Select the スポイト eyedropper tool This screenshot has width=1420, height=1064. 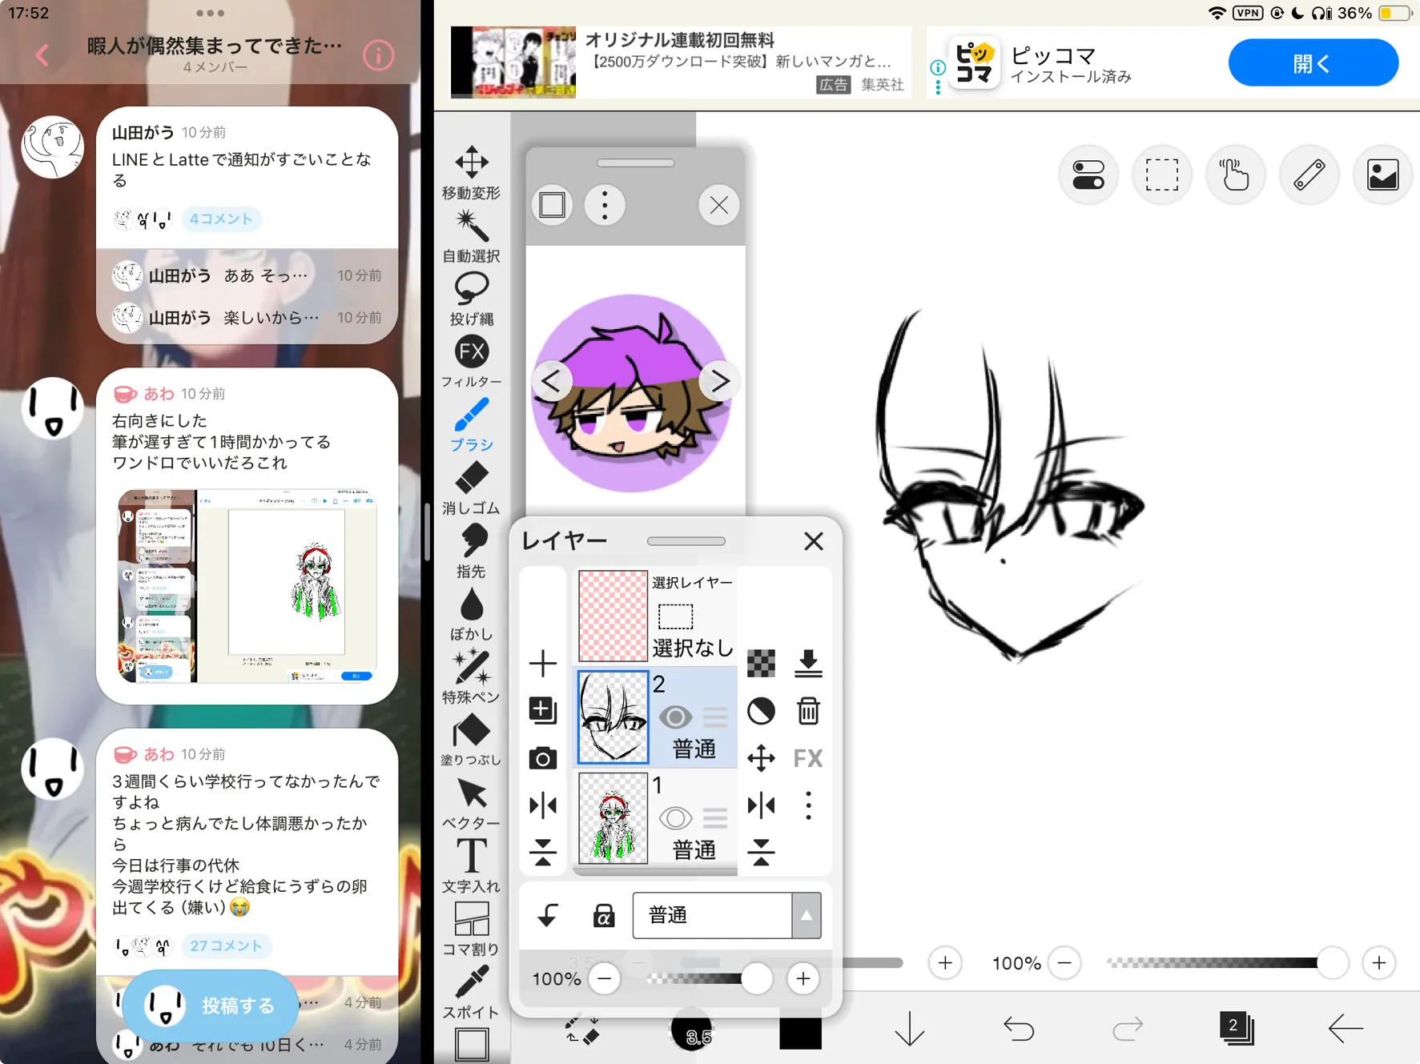[x=471, y=993]
